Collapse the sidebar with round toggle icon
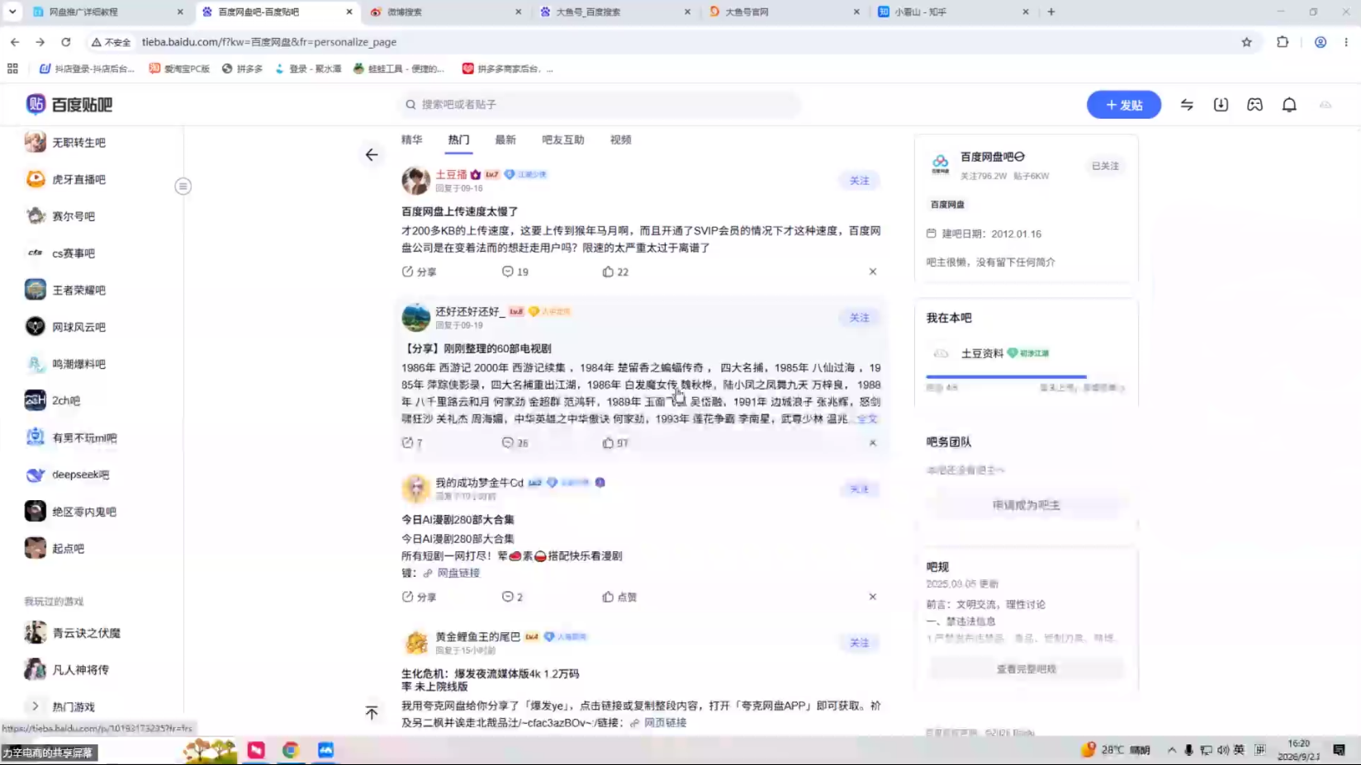The image size is (1361, 765). (183, 187)
